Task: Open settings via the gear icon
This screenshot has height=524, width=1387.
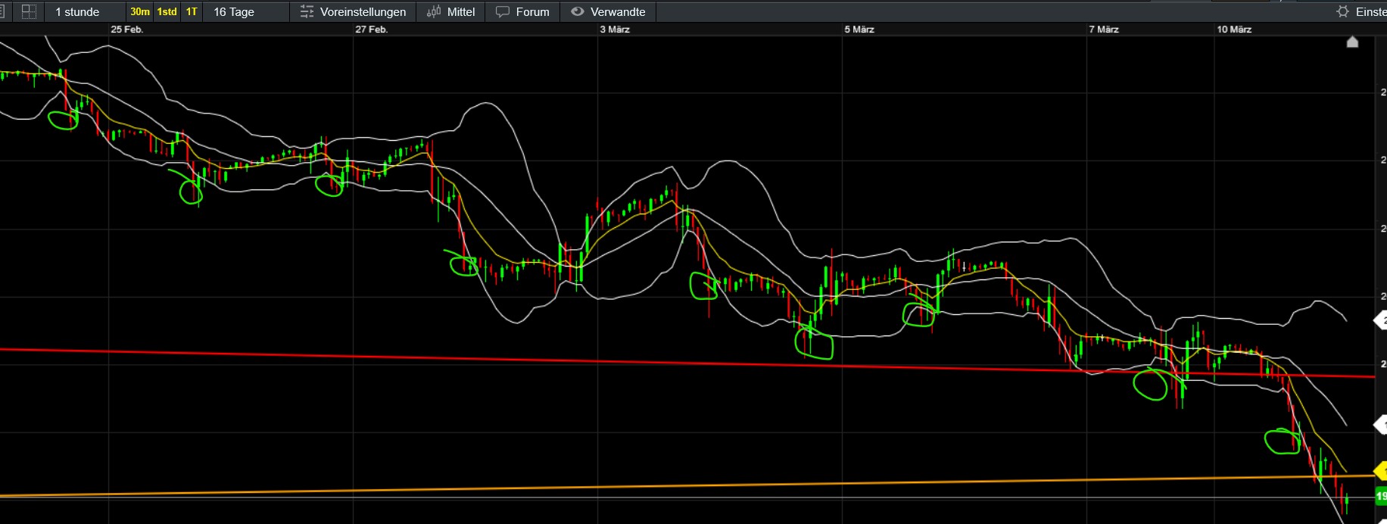Action: 1342,11
